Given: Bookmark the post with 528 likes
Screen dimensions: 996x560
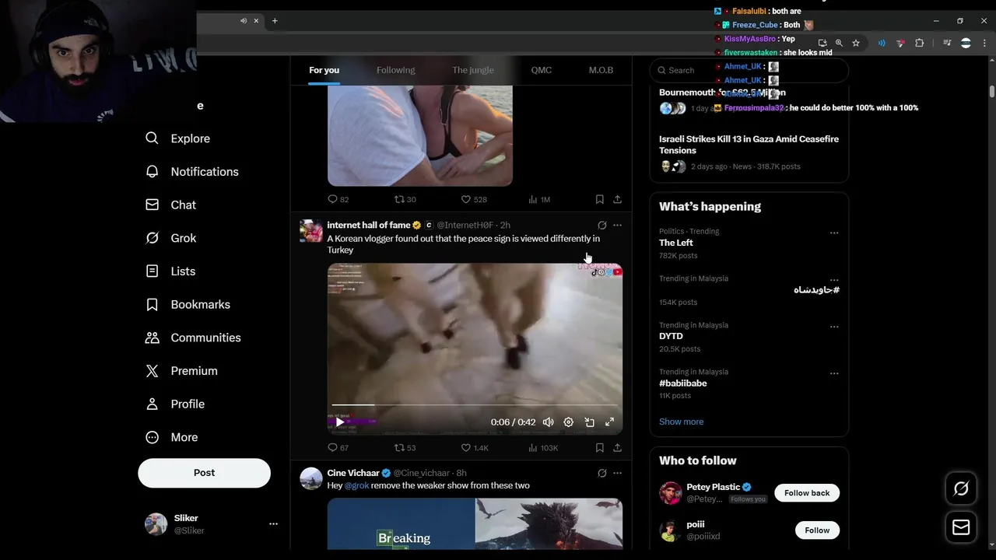Looking at the screenshot, I should click(x=599, y=200).
